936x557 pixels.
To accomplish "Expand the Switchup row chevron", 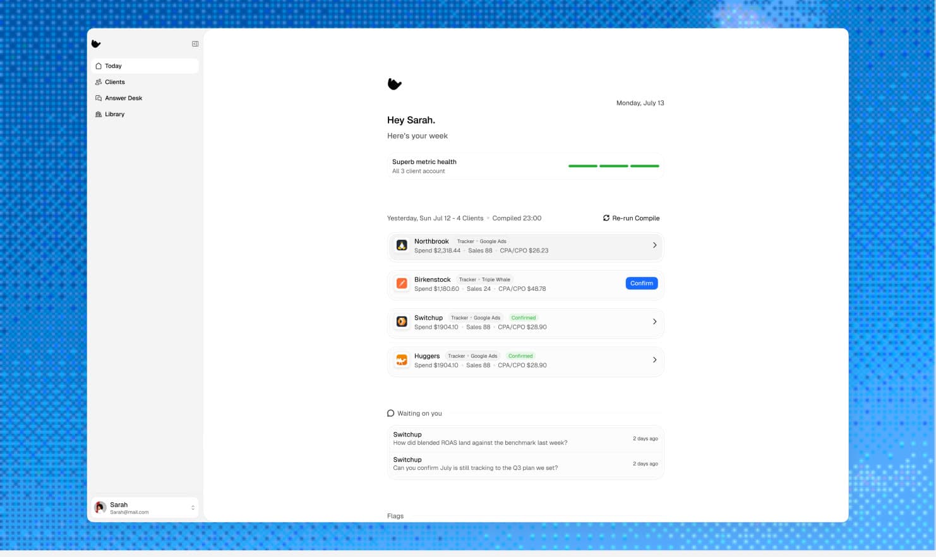I will click(x=654, y=322).
